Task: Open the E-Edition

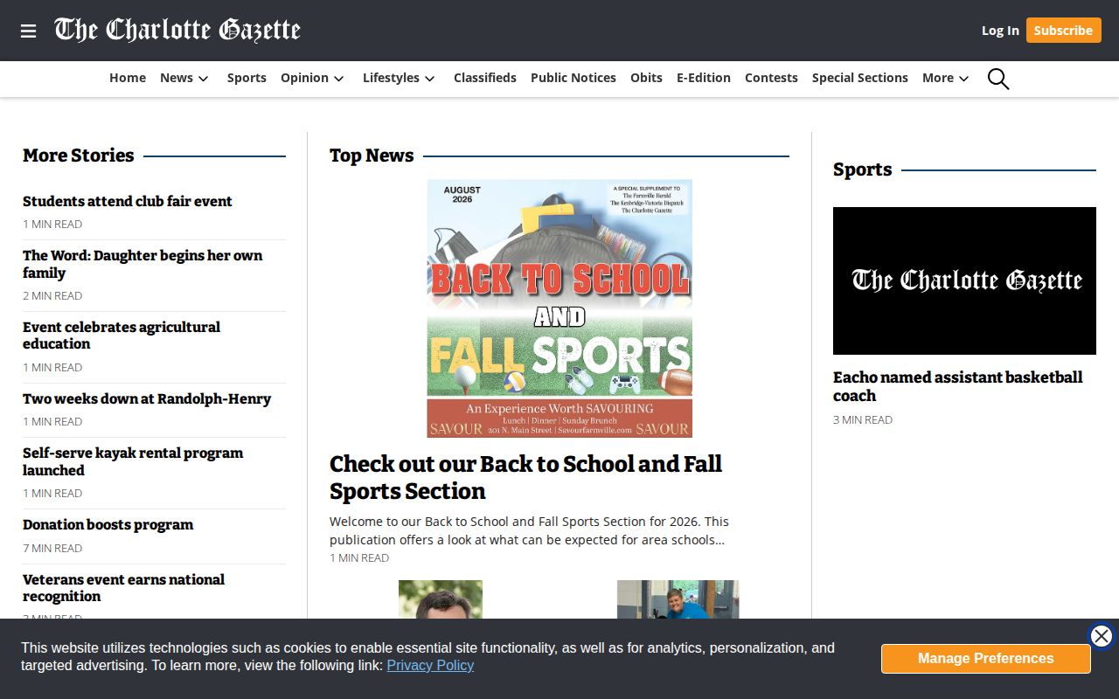Action: click(704, 78)
